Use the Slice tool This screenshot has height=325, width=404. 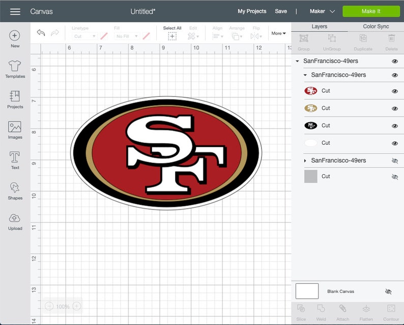pos(301,313)
